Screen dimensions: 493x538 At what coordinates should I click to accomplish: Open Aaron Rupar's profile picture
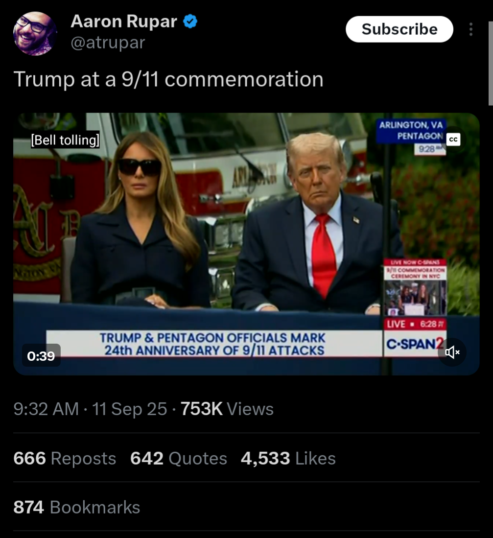point(35,34)
